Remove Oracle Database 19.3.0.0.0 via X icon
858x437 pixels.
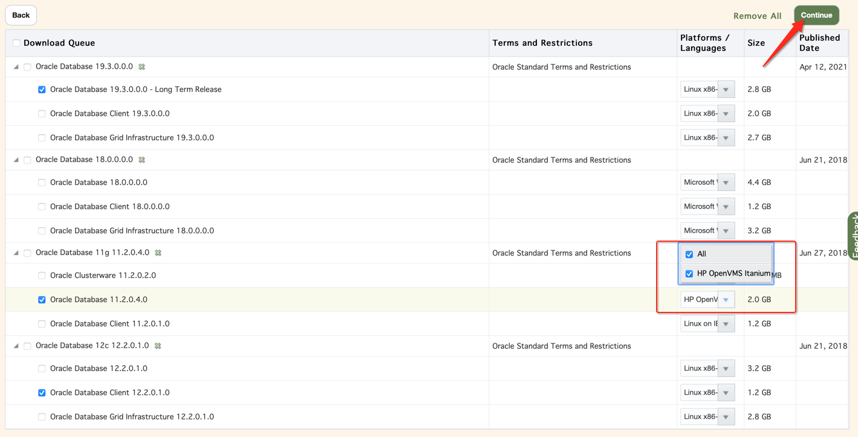pos(141,67)
